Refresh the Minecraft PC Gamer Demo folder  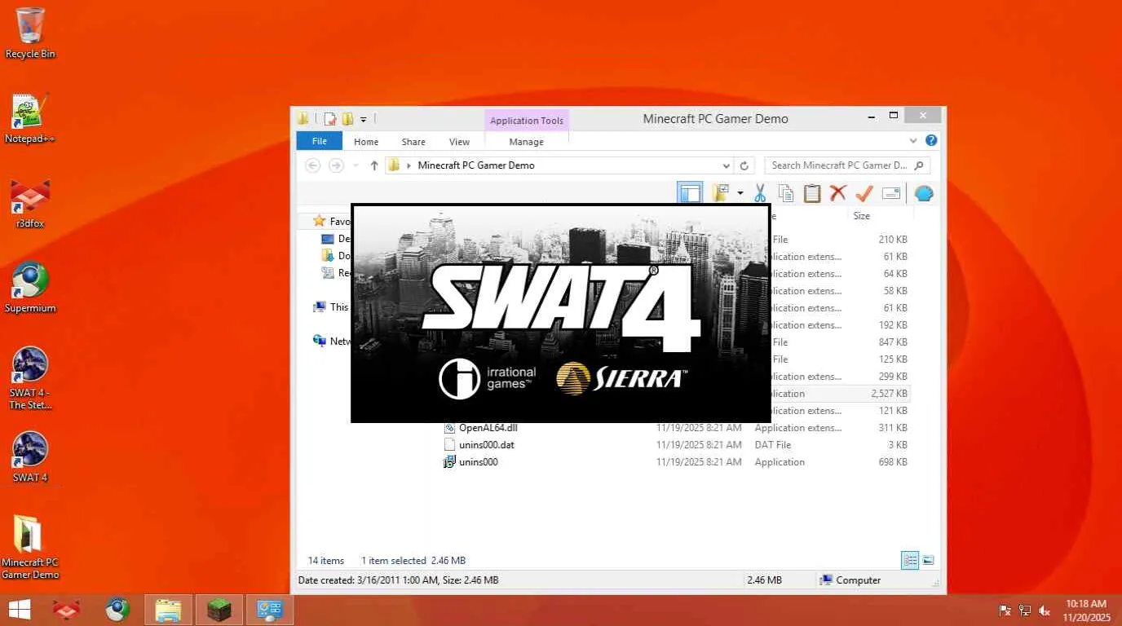pyautogui.click(x=744, y=165)
